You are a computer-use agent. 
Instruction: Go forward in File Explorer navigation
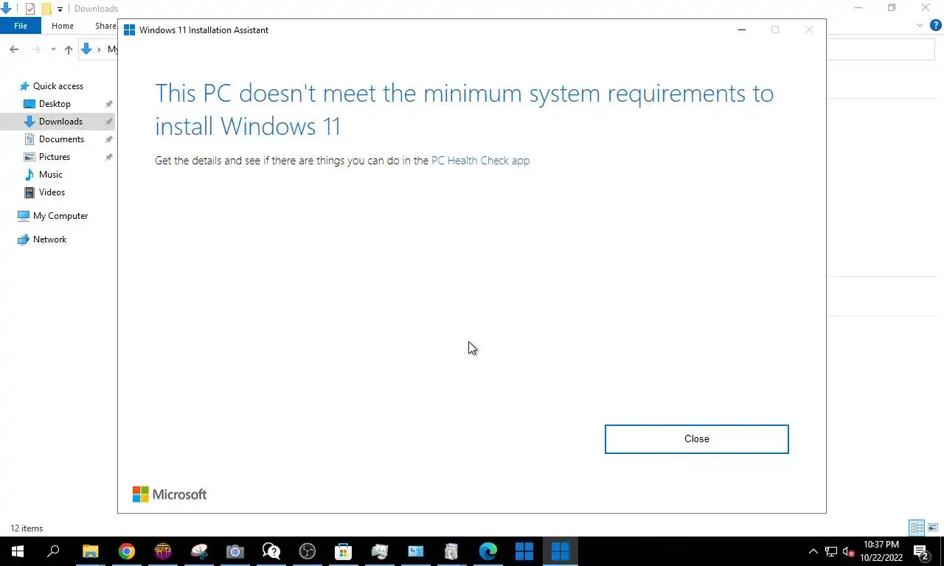[35, 49]
